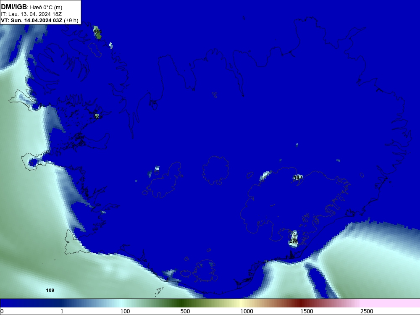Click the legend tick label 1
The image size is (420, 315).
pyautogui.click(x=62, y=311)
